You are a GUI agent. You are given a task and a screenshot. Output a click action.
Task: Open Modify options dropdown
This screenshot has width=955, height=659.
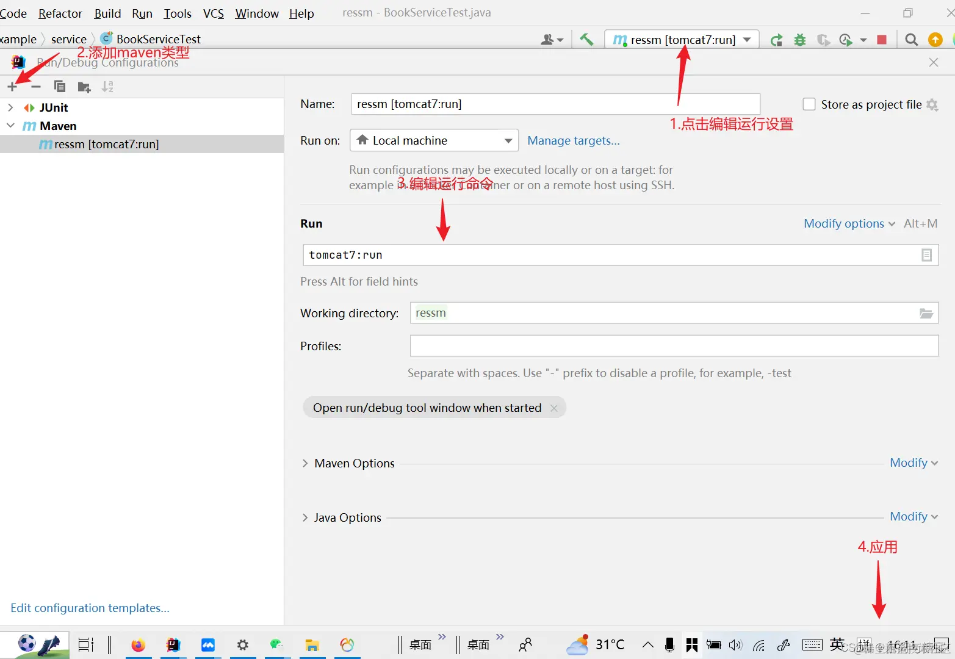coord(849,223)
